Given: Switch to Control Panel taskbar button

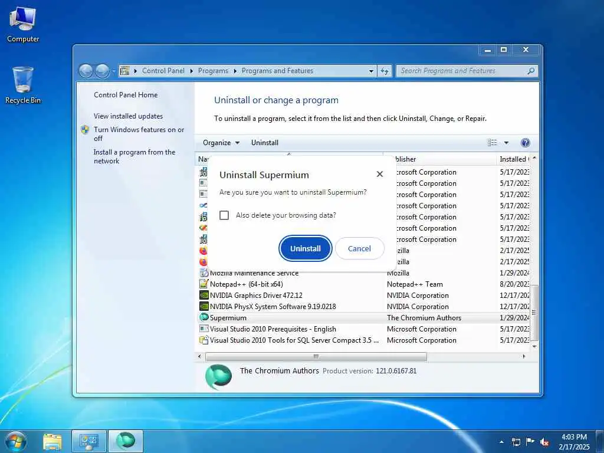Looking at the screenshot, I should (x=89, y=442).
